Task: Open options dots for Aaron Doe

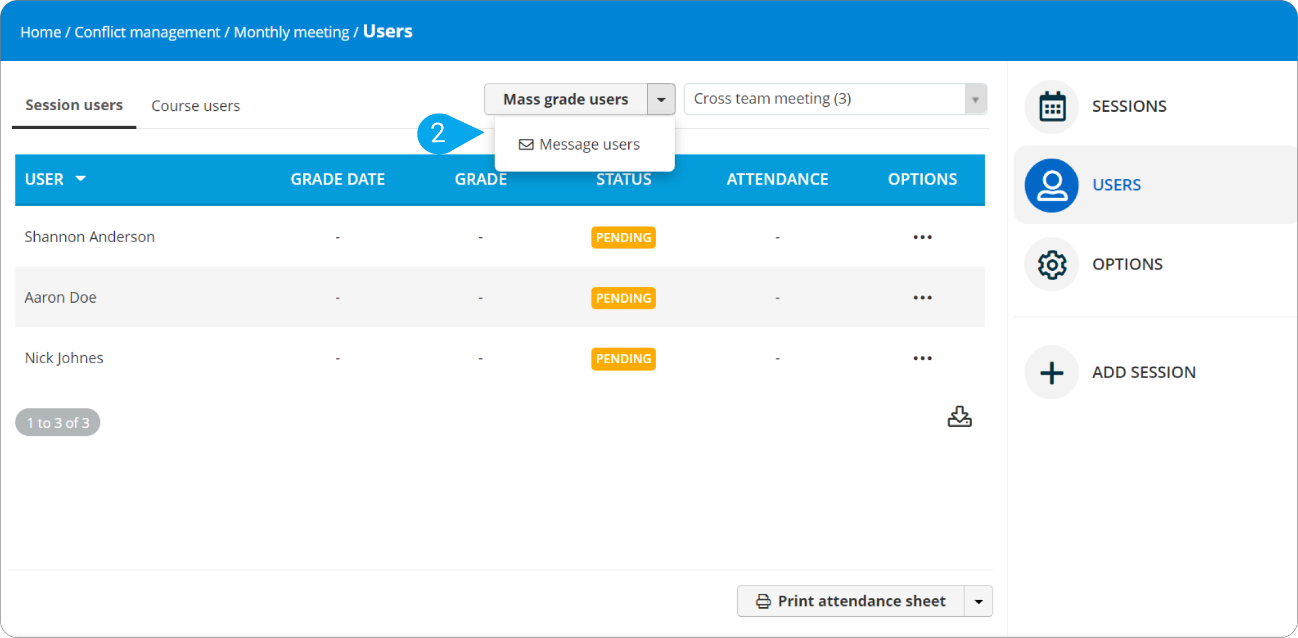Action: (922, 298)
